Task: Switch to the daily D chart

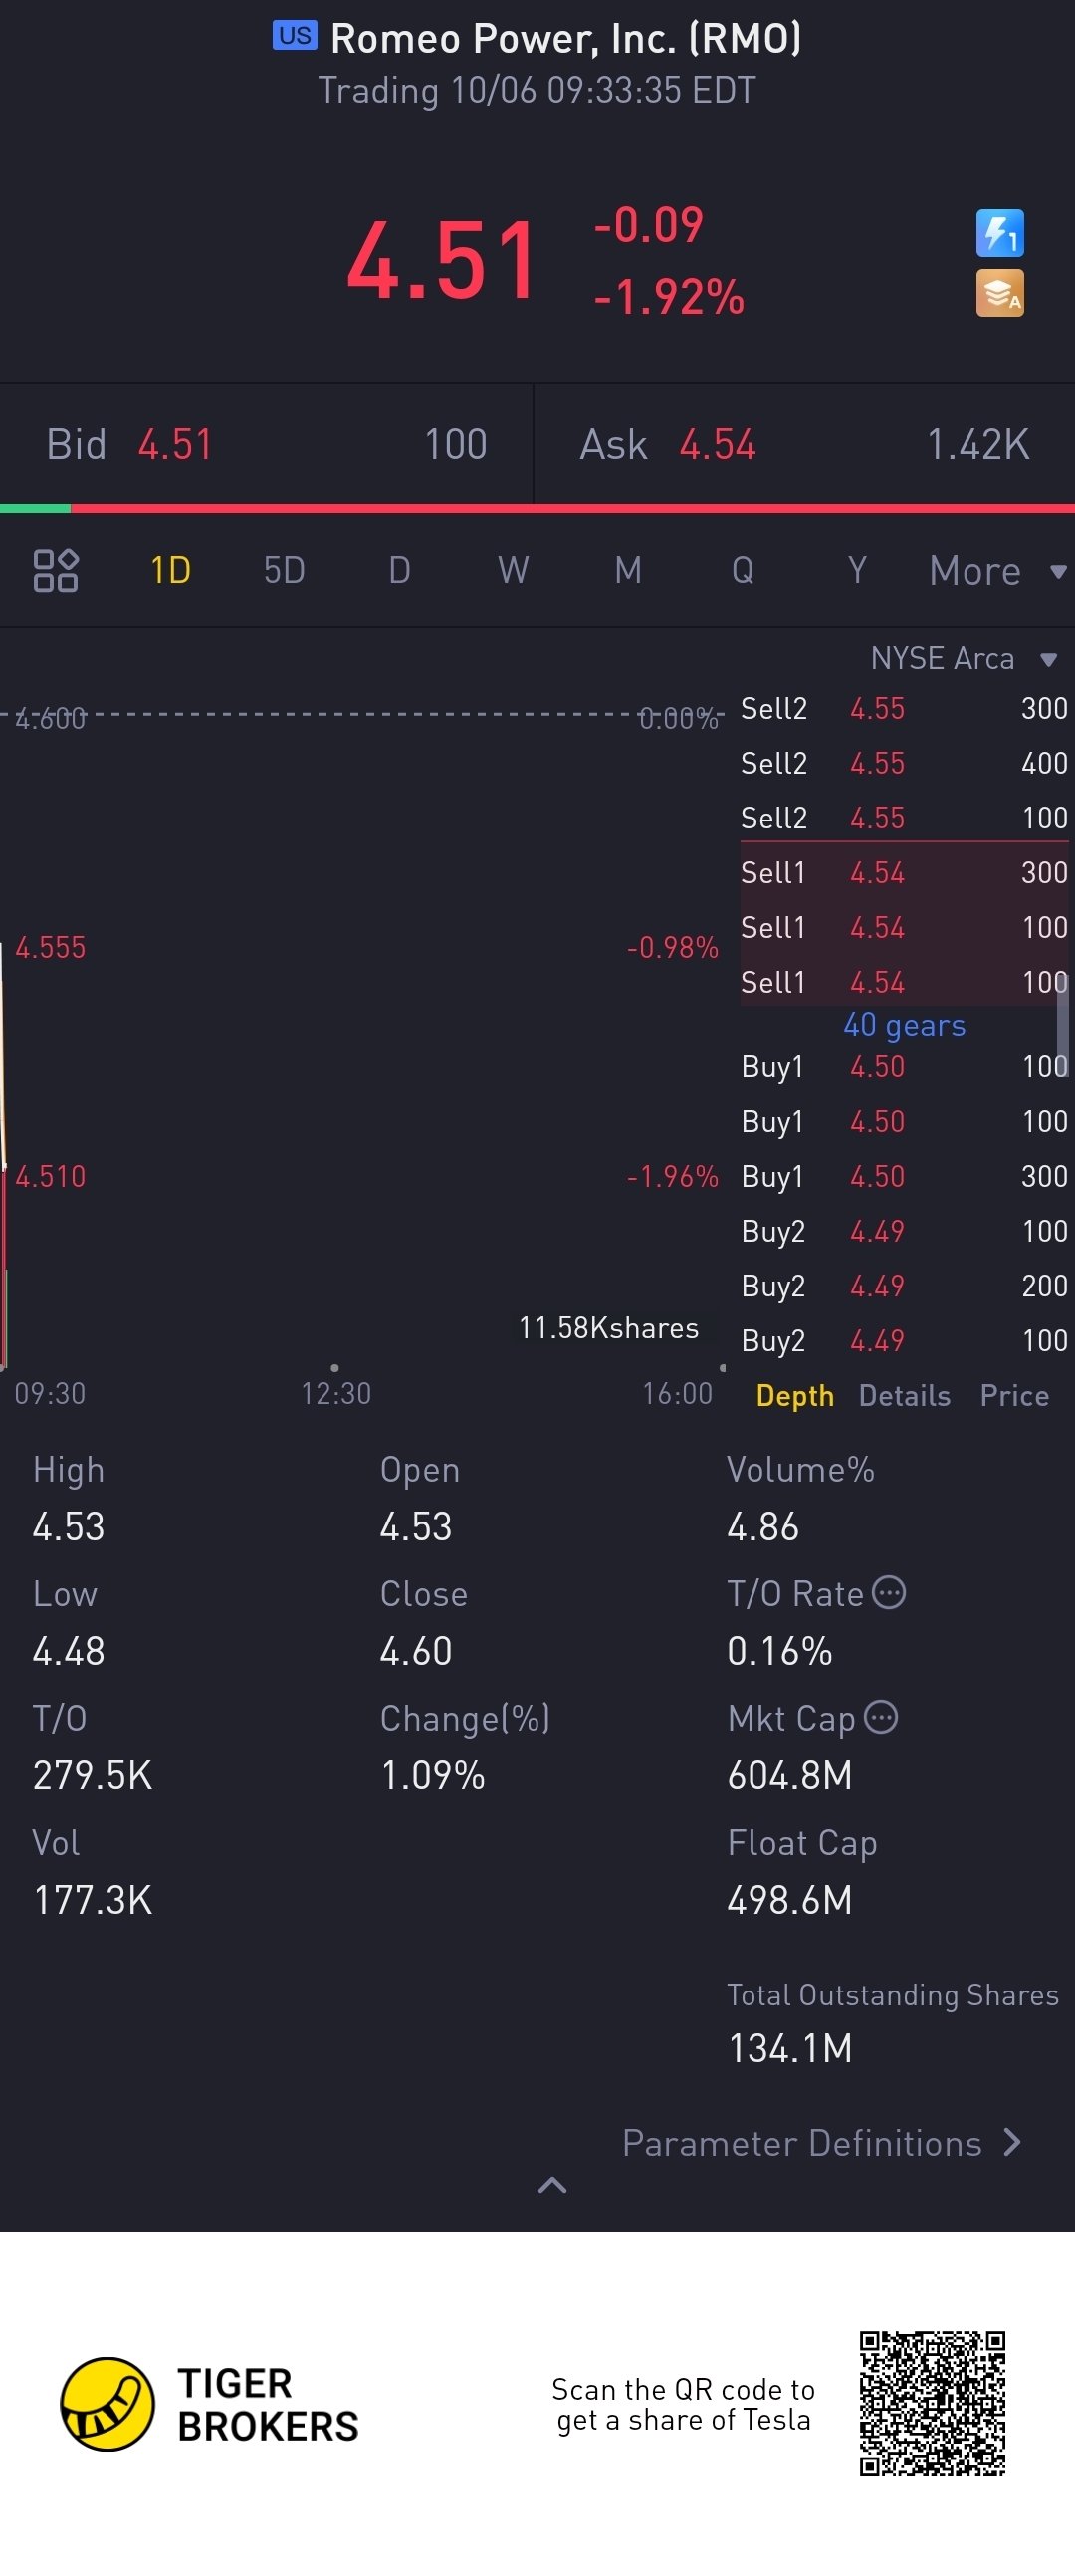Action: (x=399, y=570)
